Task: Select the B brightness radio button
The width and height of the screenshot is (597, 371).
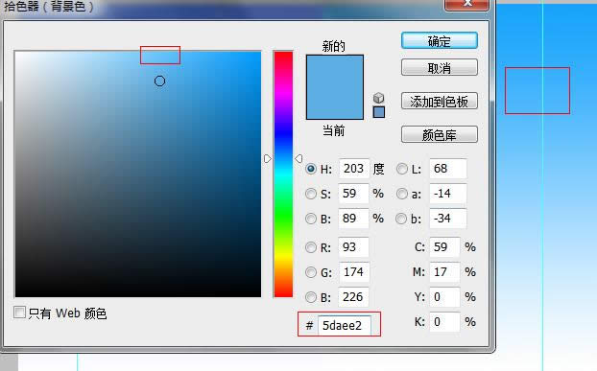Action: (x=311, y=219)
